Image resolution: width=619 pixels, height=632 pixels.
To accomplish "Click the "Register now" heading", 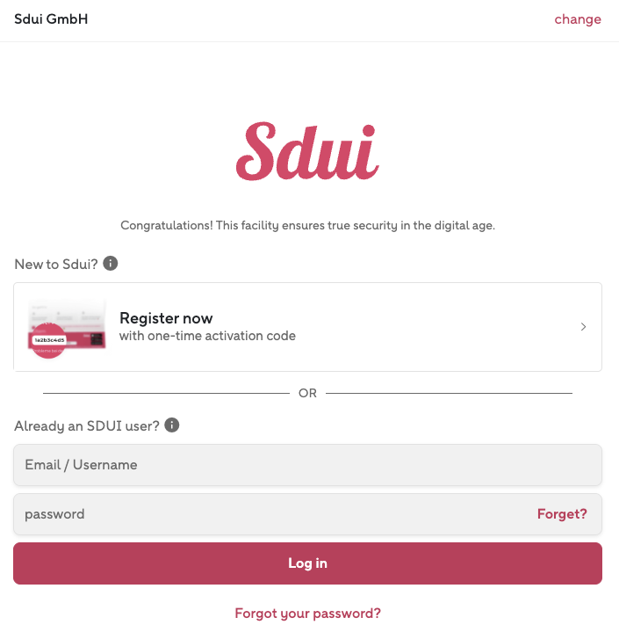I will point(166,318).
